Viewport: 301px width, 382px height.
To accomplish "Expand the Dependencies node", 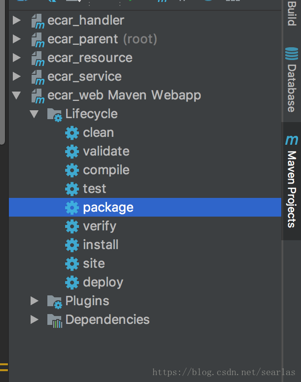I will click(35, 319).
